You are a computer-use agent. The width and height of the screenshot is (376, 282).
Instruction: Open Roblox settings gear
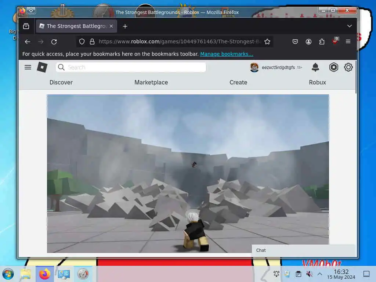click(348, 68)
